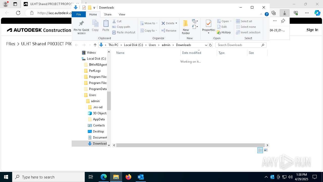Click Edge Downloads toolbar icon

285,13
